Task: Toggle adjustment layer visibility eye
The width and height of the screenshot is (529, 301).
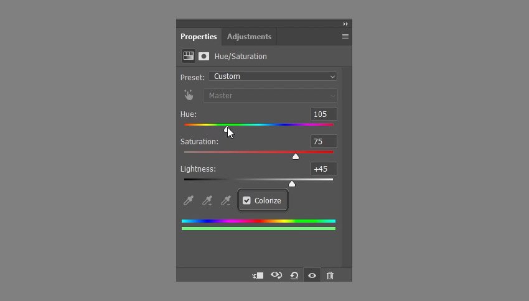Action: coord(312,276)
